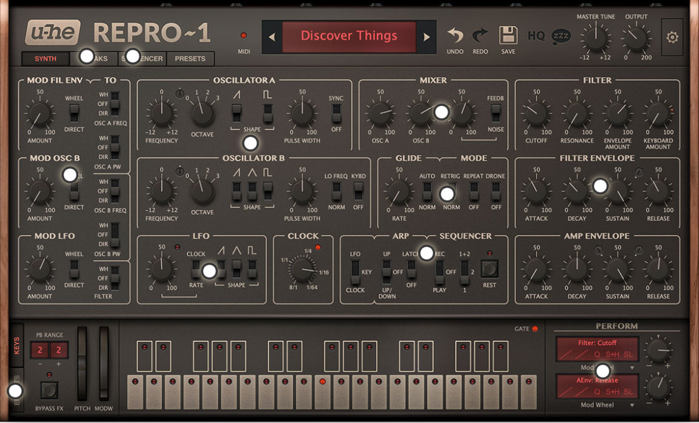Image resolution: width=699 pixels, height=423 pixels.
Task: Click the MASTER TUNE knob
Action: coord(596,38)
